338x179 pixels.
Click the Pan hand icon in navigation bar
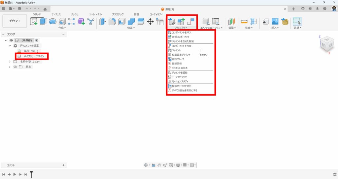(159, 165)
